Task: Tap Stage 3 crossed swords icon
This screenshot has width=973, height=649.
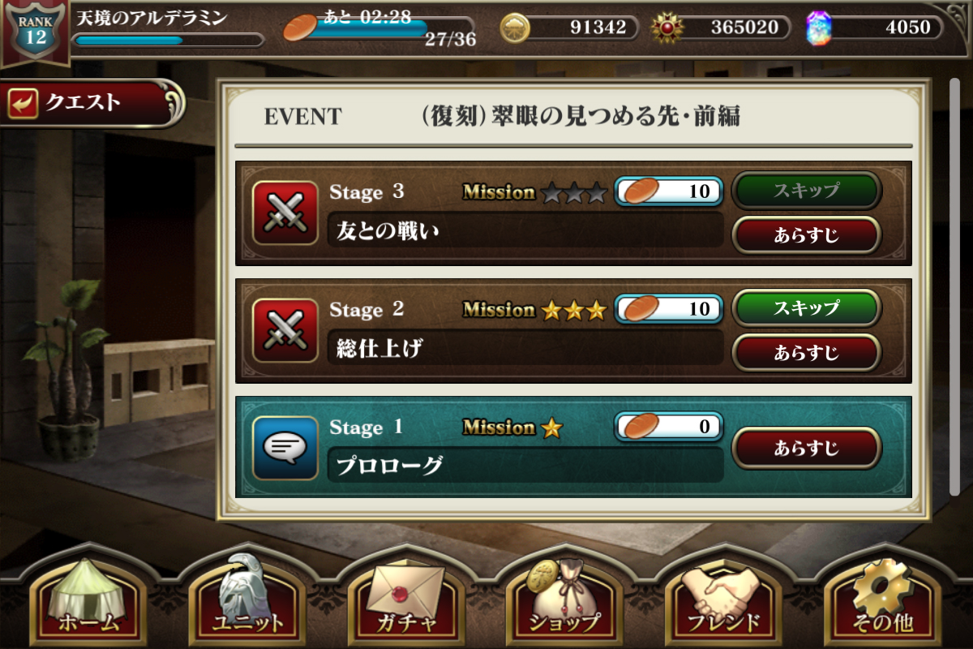Action: 285,213
